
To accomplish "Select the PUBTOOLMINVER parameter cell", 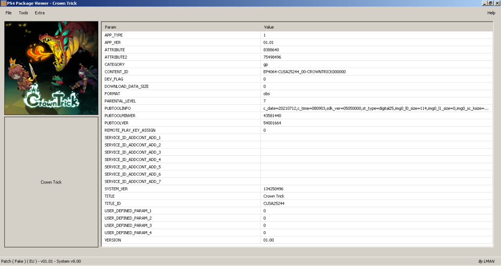I will 181,116.
